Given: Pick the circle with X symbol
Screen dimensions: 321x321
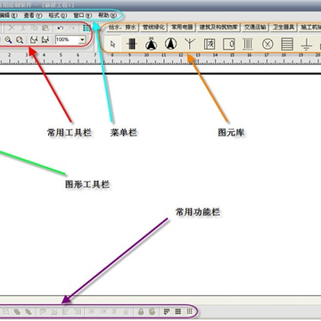Looking at the screenshot, I should tap(267, 45).
